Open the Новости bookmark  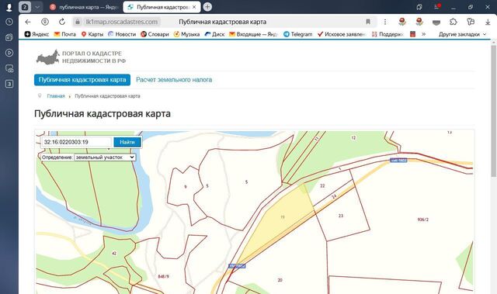click(122, 34)
